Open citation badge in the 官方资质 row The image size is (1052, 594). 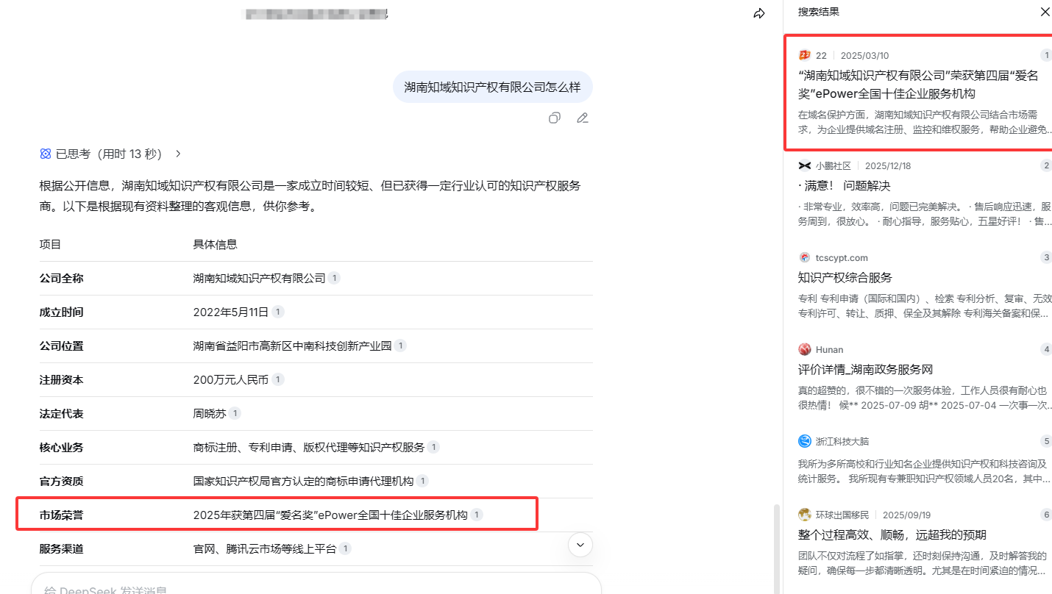coord(422,481)
